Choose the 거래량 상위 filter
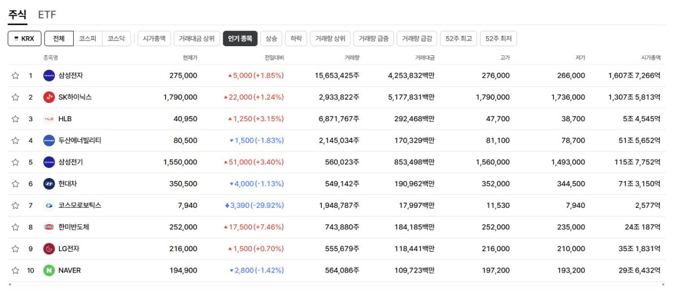676x294 pixels. pos(330,39)
